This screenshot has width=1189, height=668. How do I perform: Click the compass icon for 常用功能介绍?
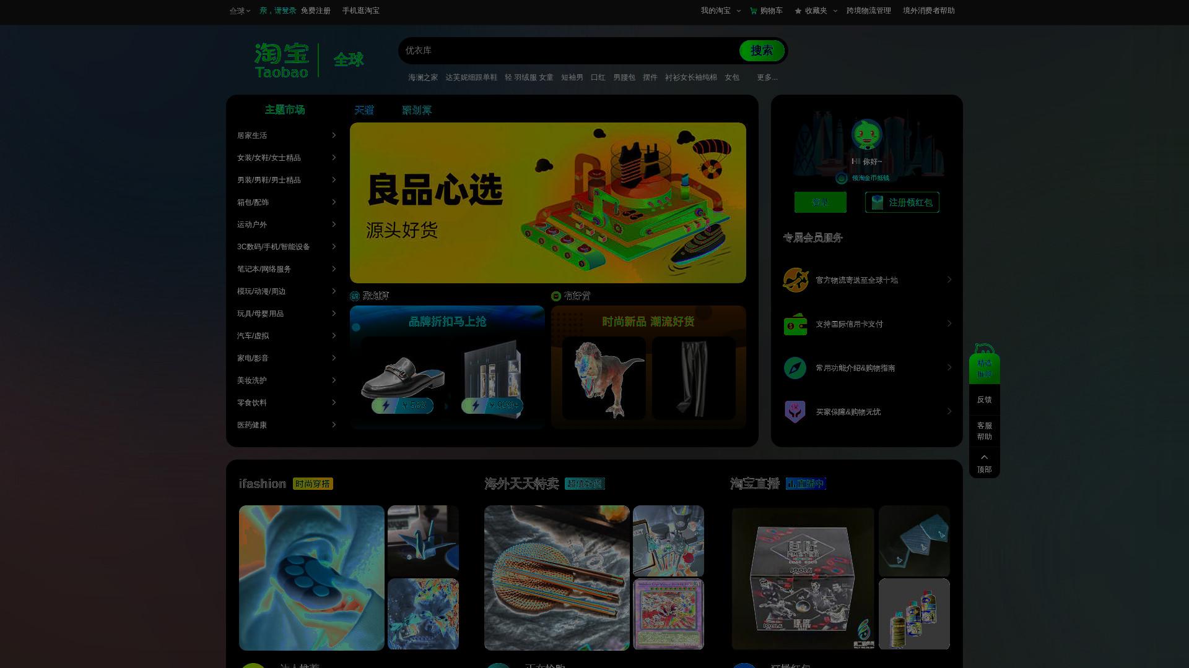[795, 368]
